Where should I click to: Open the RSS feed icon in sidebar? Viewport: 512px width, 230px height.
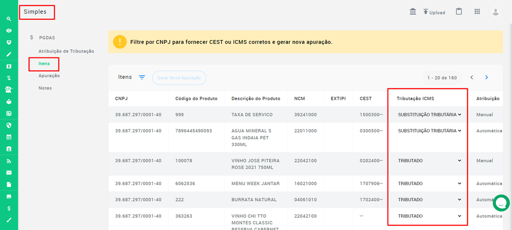click(9, 161)
